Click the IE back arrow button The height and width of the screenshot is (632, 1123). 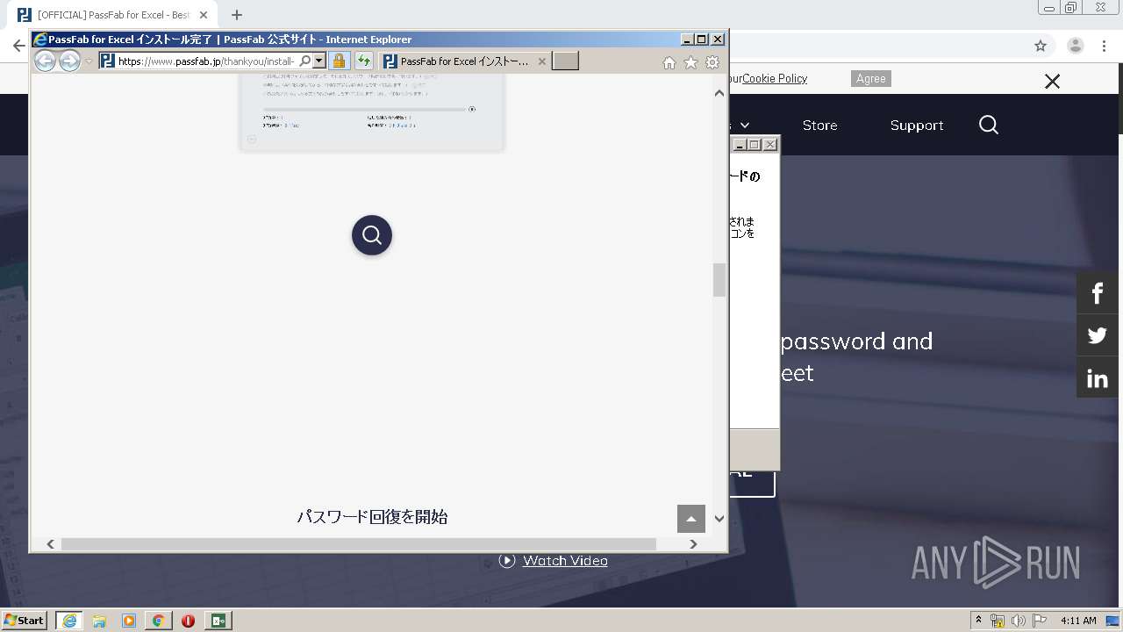(45, 61)
